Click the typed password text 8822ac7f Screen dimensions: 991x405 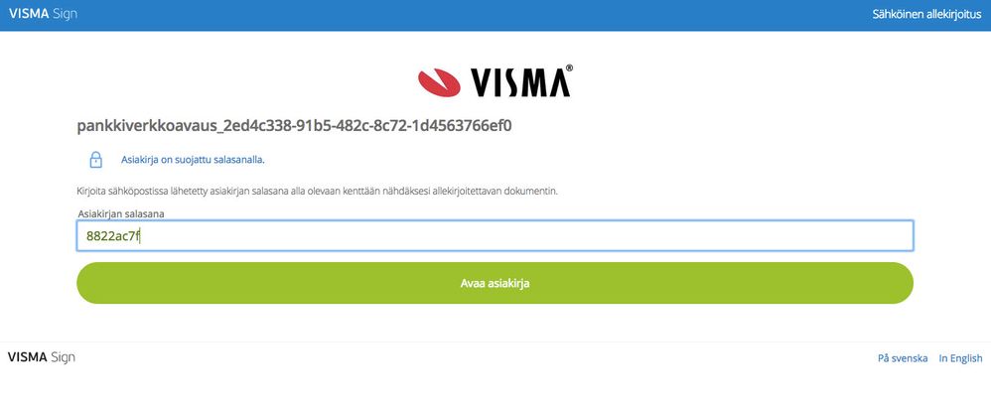(112, 236)
